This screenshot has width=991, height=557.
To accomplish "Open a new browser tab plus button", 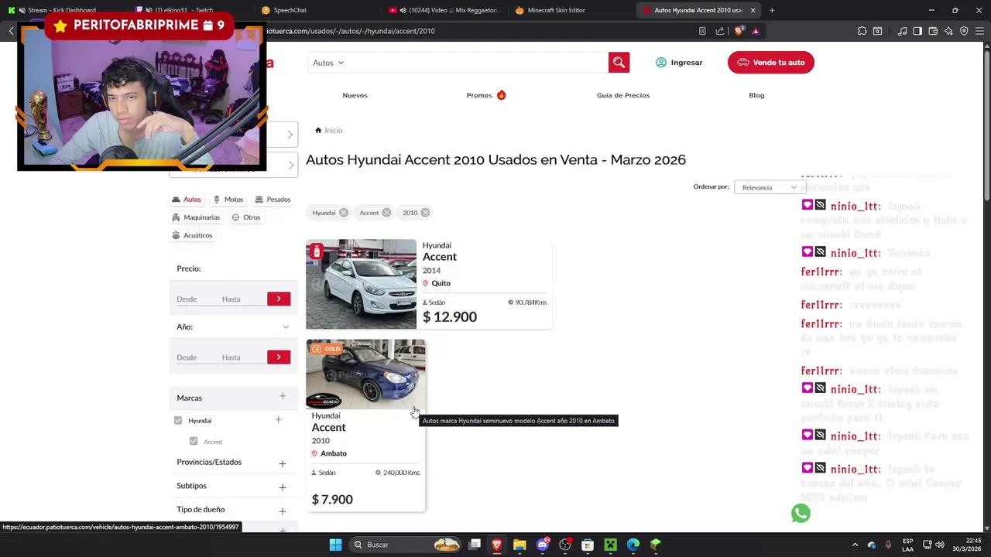I will [x=772, y=10].
